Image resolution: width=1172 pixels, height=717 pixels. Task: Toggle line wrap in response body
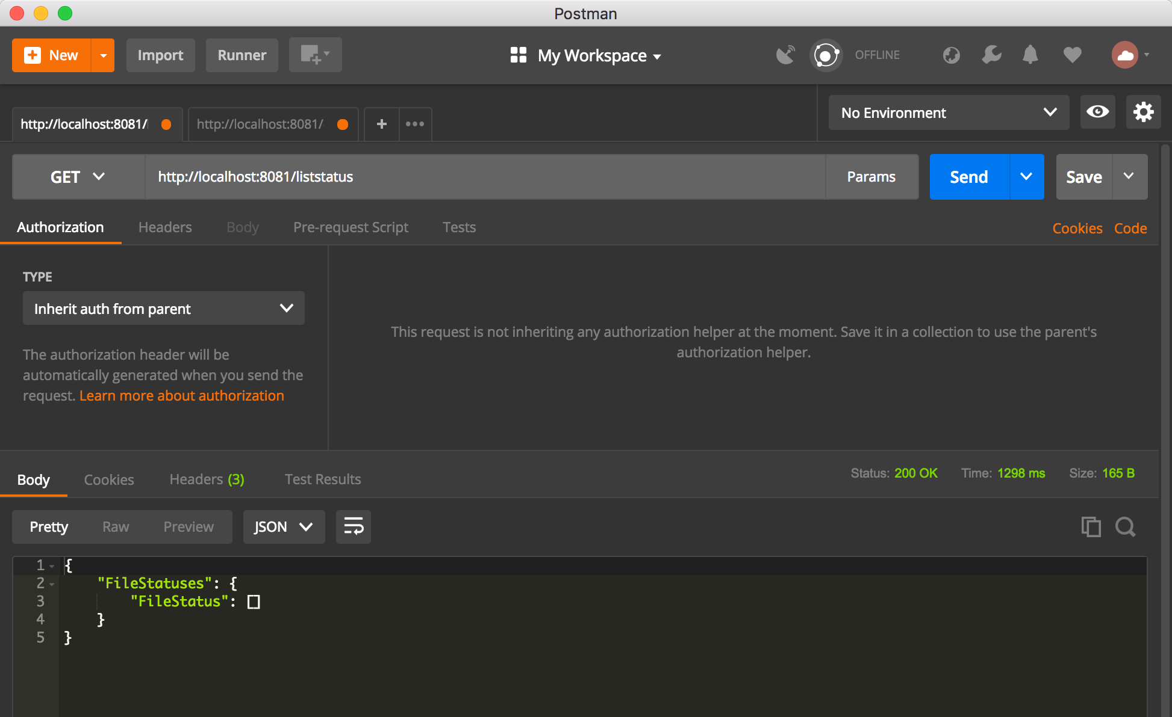point(354,527)
